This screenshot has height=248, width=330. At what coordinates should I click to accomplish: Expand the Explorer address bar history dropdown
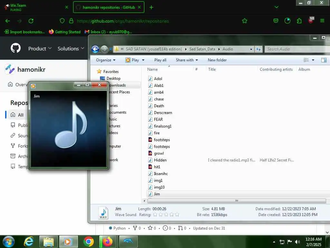coord(251,49)
